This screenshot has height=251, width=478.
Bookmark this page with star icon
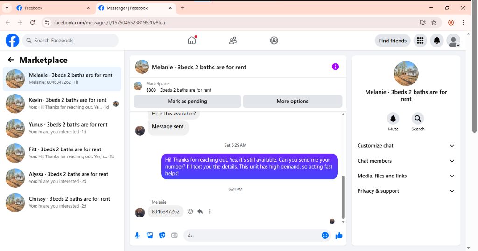434,22
